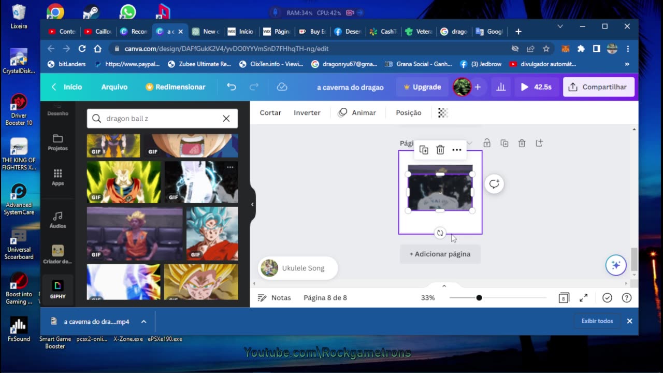The width and height of the screenshot is (663, 373).
Task: Open Criador de in the side panel
Action: (x=57, y=254)
